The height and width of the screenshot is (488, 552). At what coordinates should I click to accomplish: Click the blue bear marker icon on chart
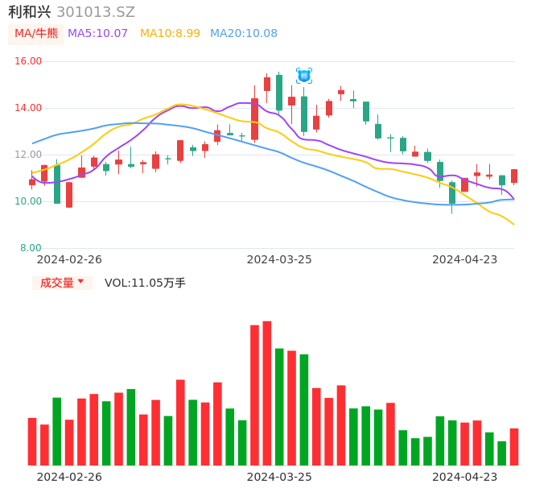tap(303, 76)
